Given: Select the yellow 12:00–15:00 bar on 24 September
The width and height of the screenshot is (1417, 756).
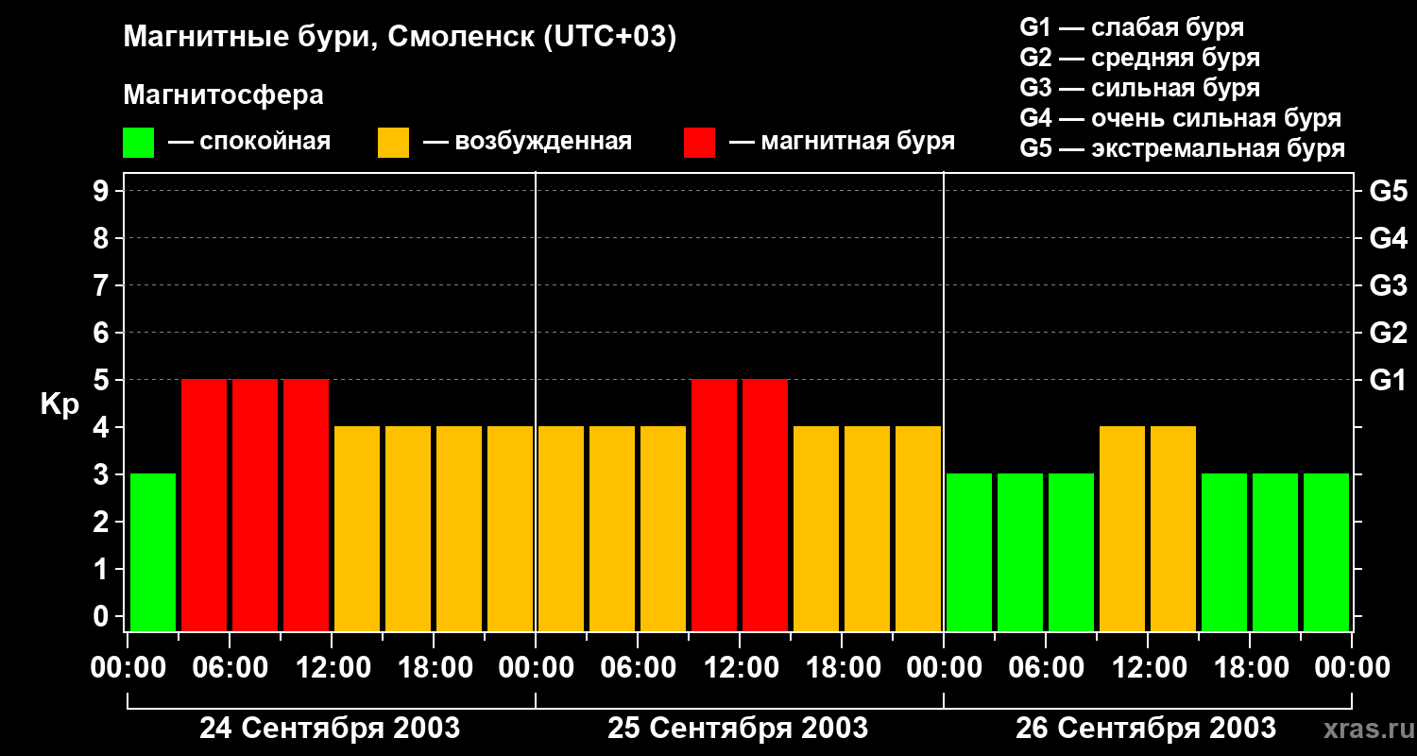Looking at the screenshot, I should 357,529.
